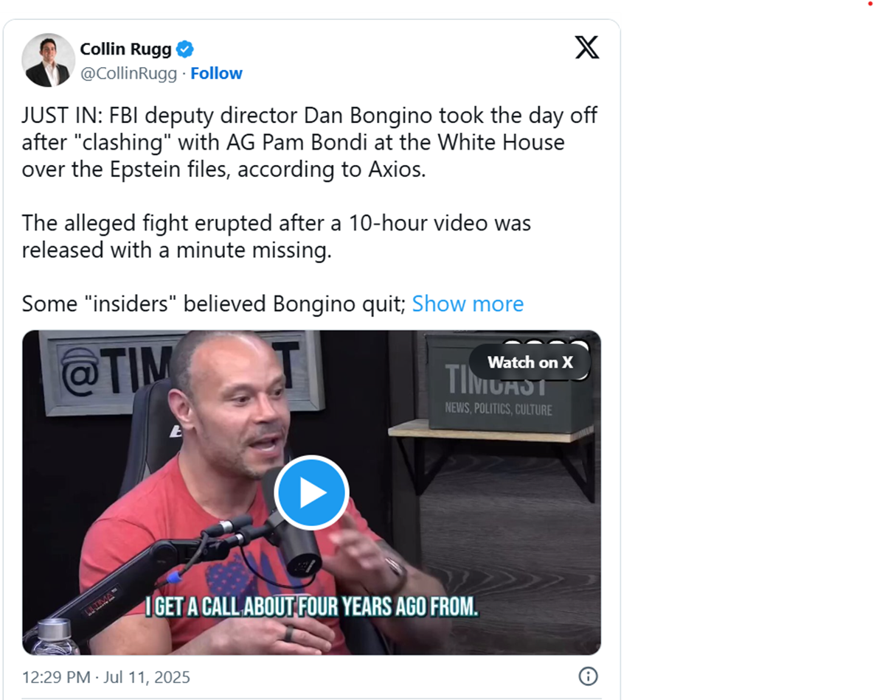Viewport: 874px width, 700px height.
Task: Click the JUST IN first tweet paragraph
Action: 309,142
